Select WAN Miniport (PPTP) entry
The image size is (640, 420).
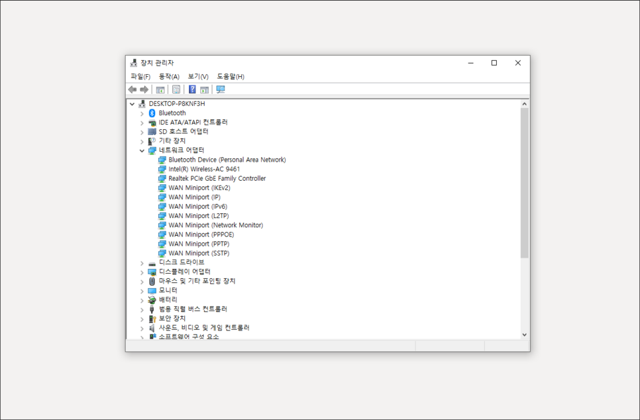tap(199, 244)
